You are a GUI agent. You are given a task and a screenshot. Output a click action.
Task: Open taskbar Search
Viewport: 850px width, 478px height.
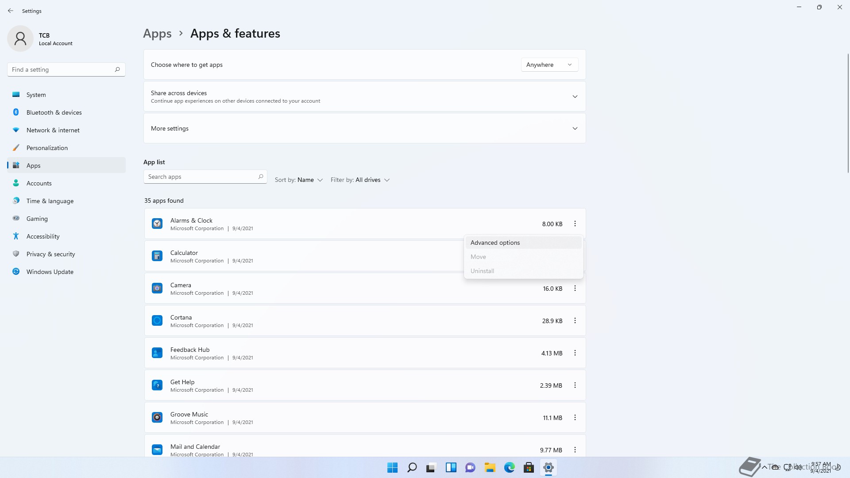coord(412,468)
